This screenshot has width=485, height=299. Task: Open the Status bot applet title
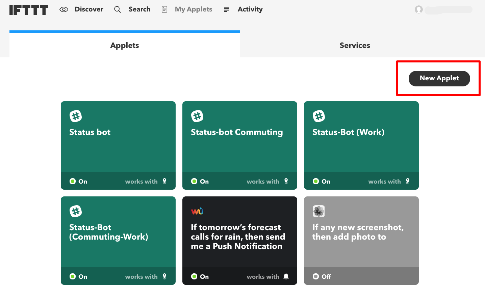(90, 132)
